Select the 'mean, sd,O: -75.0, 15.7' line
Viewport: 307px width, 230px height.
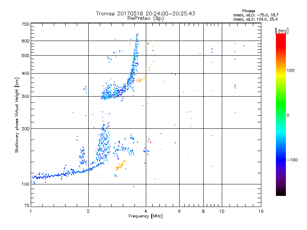coord(256,15)
